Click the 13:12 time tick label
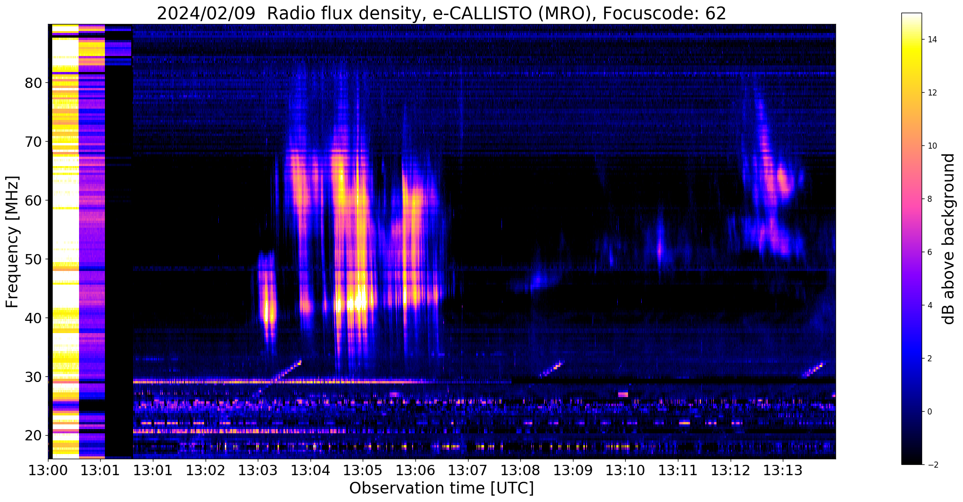963x502 pixels. coord(730,470)
